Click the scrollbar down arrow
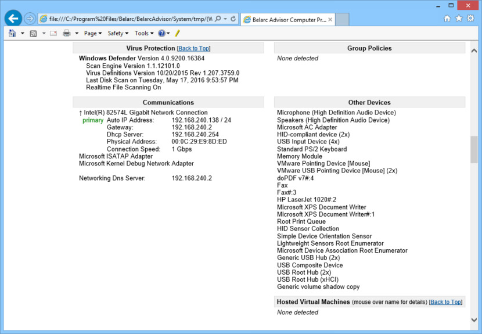482x334 pixels. point(474,320)
